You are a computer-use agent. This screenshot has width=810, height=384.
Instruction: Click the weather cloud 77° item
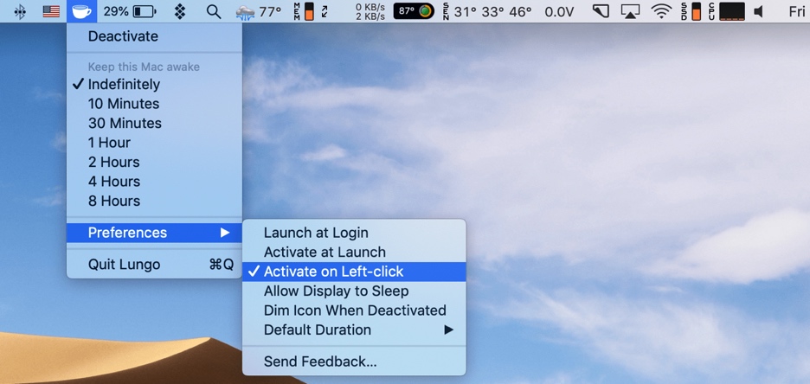click(258, 11)
